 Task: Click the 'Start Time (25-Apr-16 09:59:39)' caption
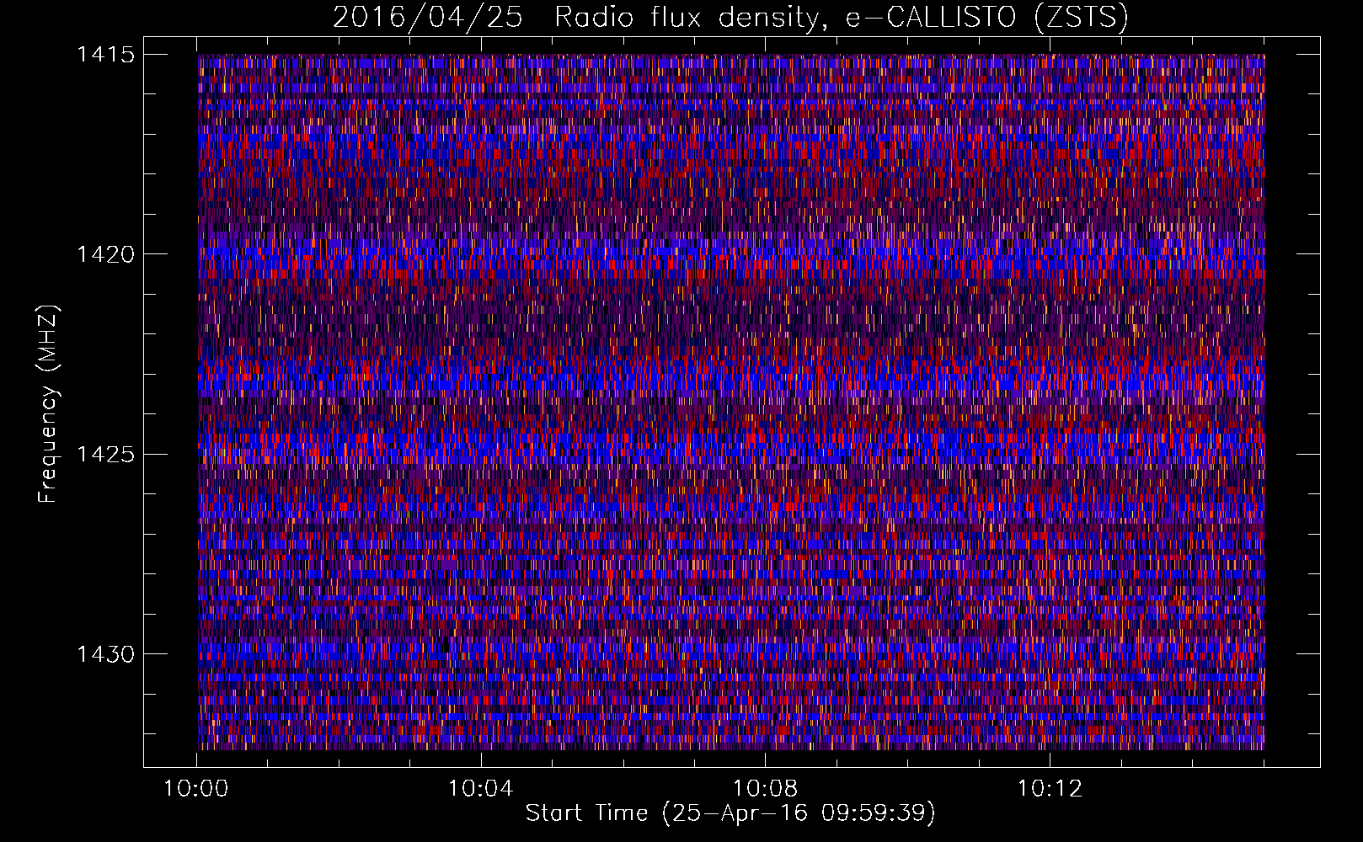tap(730, 813)
